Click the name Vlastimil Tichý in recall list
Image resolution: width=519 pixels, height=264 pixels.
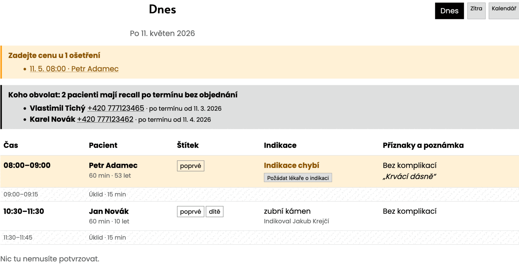(x=57, y=108)
